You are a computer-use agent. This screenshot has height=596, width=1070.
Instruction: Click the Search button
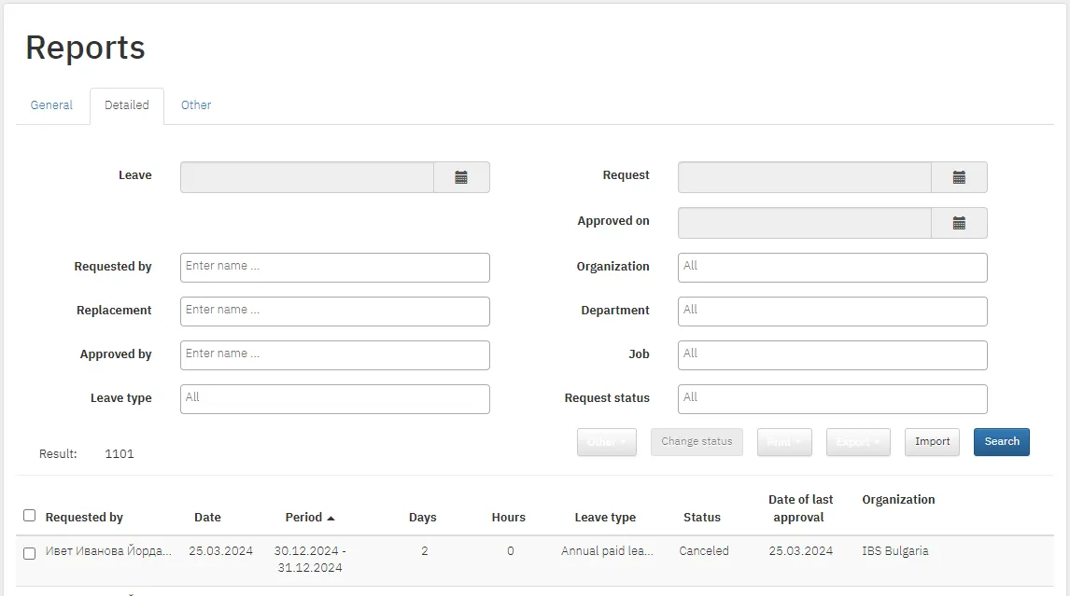pyautogui.click(x=1002, y=442)
